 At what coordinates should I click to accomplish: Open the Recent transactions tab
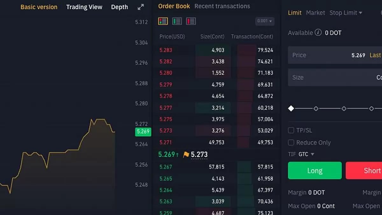click(222, 6)
